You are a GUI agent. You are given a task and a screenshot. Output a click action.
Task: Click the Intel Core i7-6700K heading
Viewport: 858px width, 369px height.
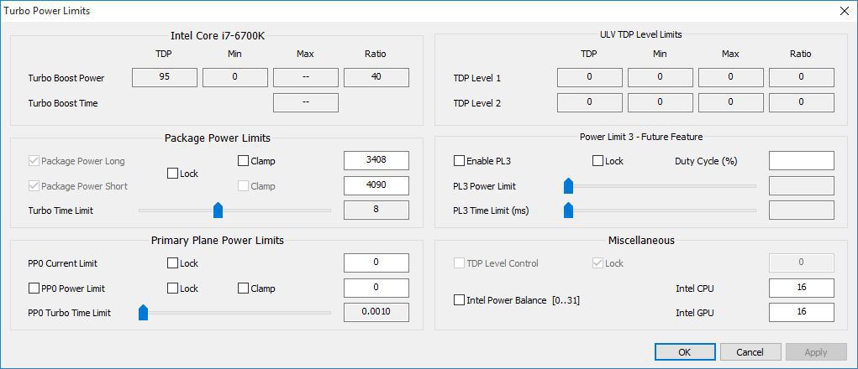(218, 36)
